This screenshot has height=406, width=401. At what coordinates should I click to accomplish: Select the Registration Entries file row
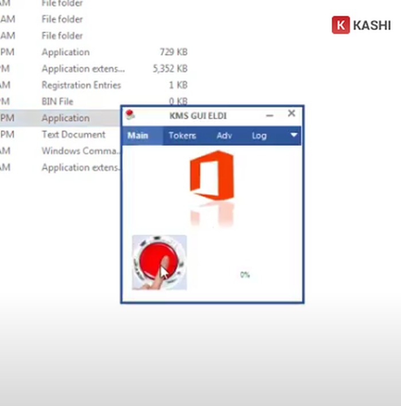click(x=94, y=85)
